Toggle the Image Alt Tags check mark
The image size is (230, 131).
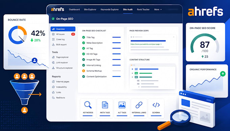[84, 60]
